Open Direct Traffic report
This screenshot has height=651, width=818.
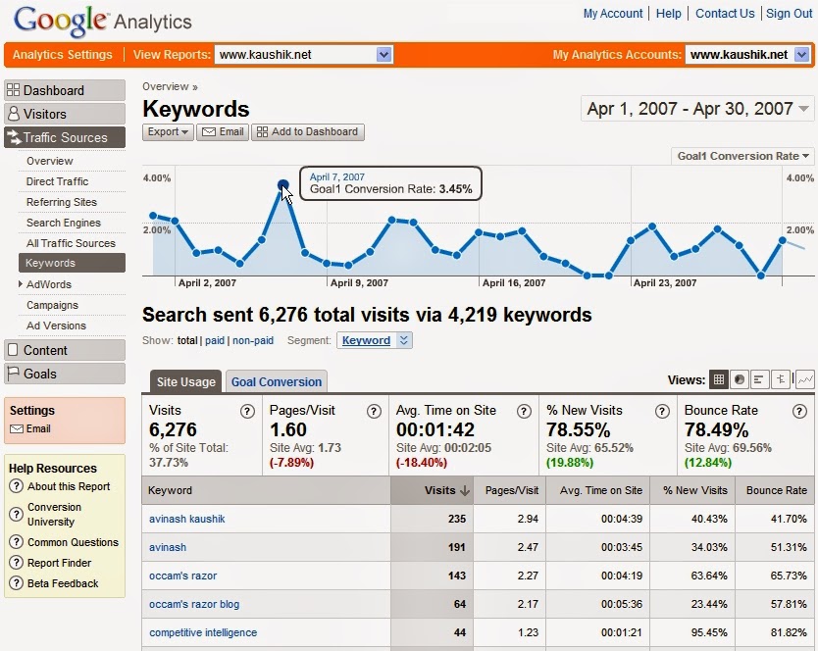[58, 181]
